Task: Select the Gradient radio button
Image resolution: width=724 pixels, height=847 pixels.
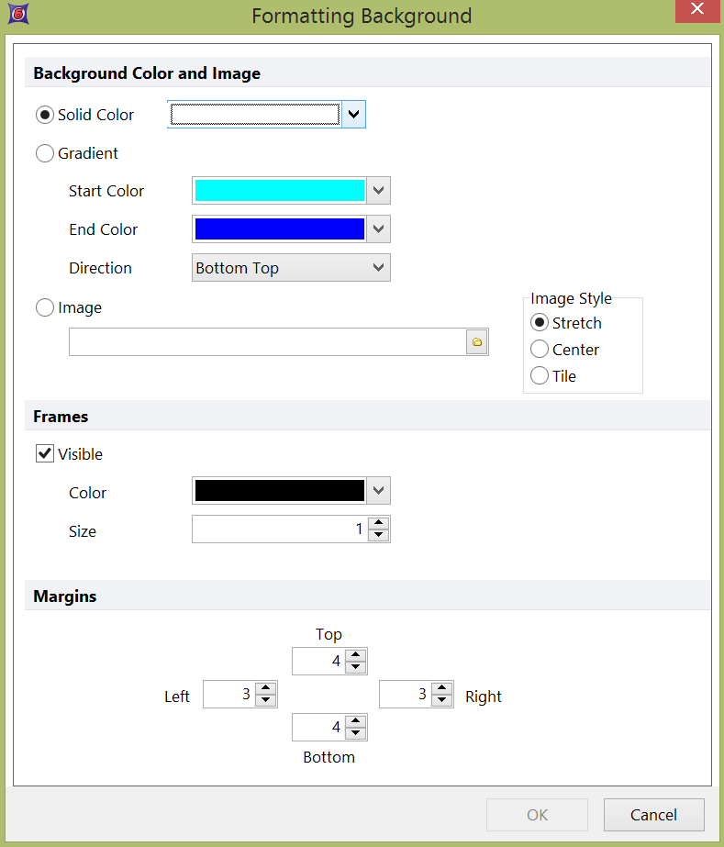Action: pos(45,154)
